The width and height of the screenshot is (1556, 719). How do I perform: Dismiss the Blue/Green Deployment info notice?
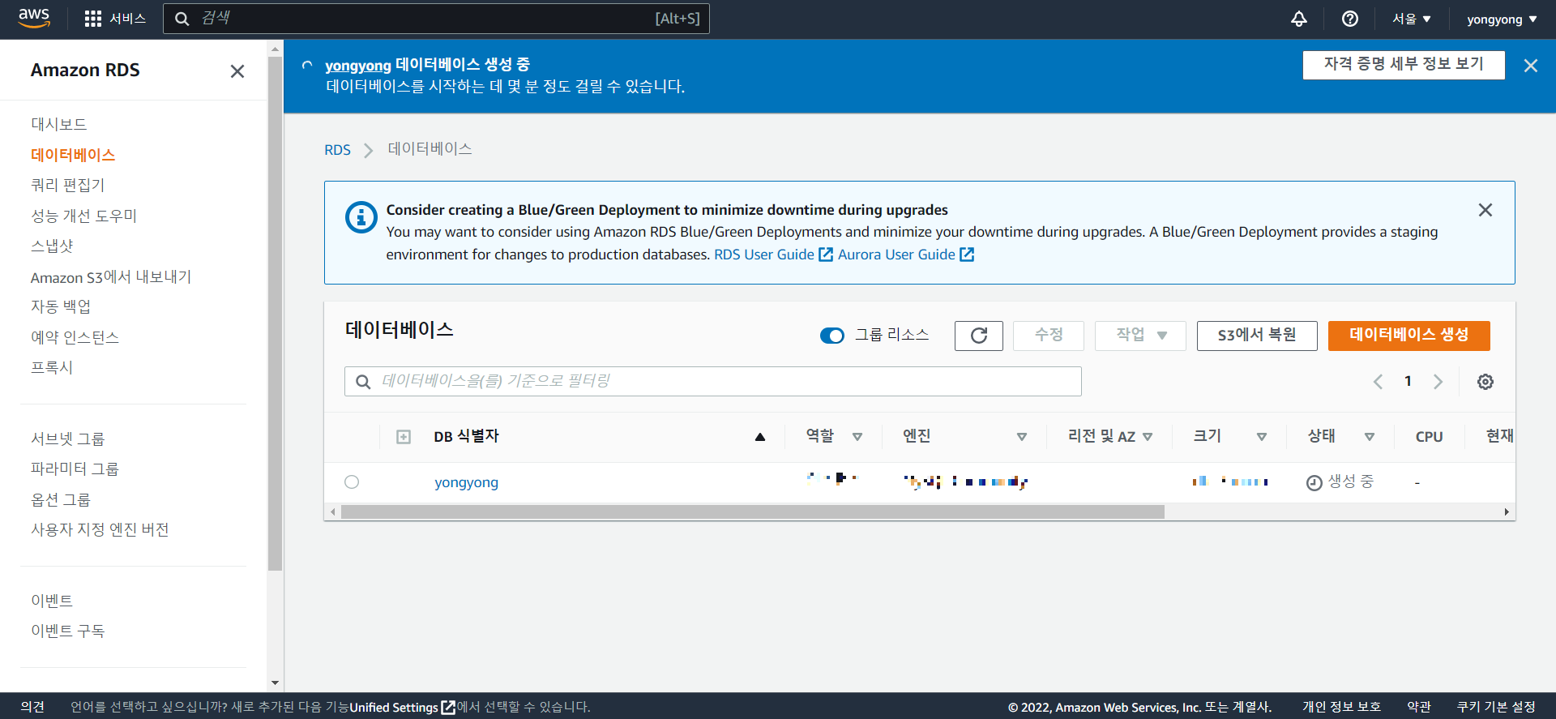(x=1485, y=210)
